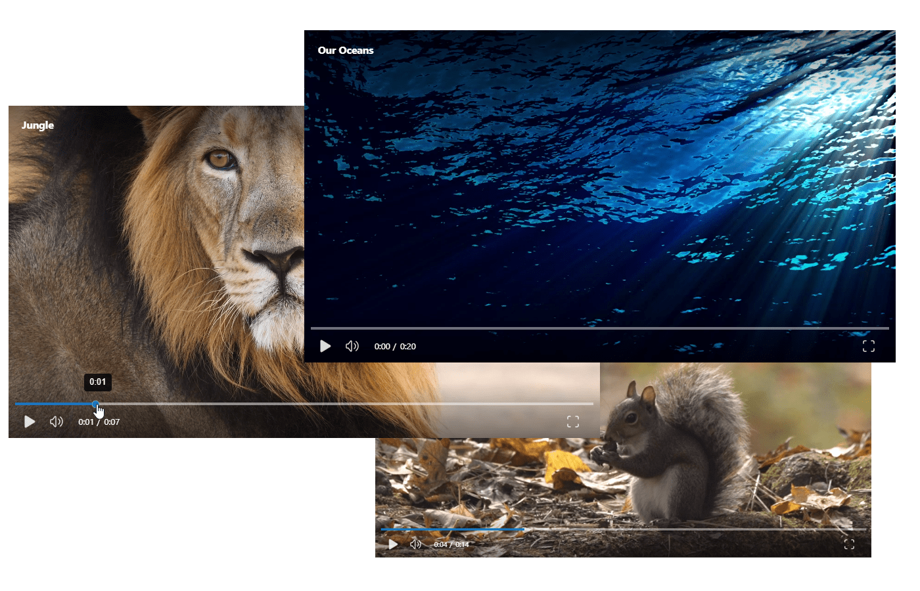The height and width of the screenshot is (591, 920).
Task: Mute the Jungle video audio
Action: [x=57, y=422]
